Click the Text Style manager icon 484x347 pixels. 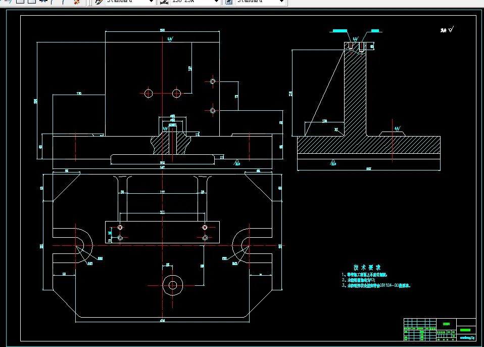[x=99, y=2]
